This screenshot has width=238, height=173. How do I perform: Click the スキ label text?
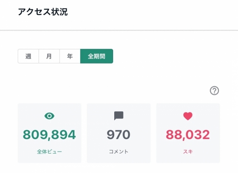(x=188, y=152)
